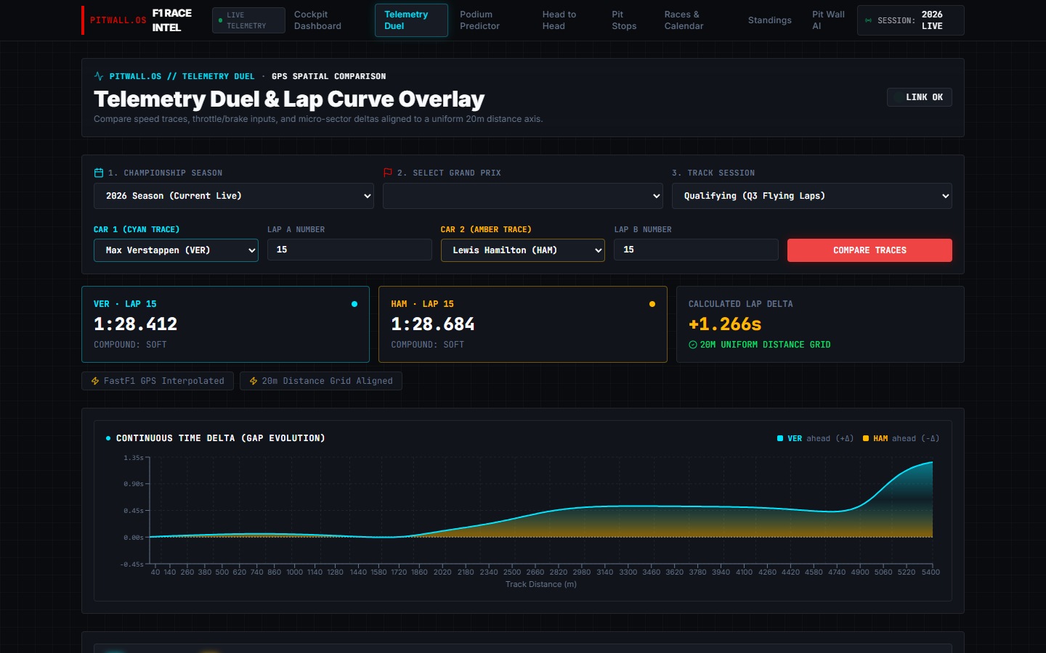Click the delta curve peak at chart end
The width and height of the screenshot is (1046, 653).
pyautogui.click(x=932, y=462)
